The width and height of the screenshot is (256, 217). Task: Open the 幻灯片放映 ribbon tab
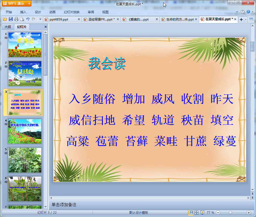(x=71, y=12)
